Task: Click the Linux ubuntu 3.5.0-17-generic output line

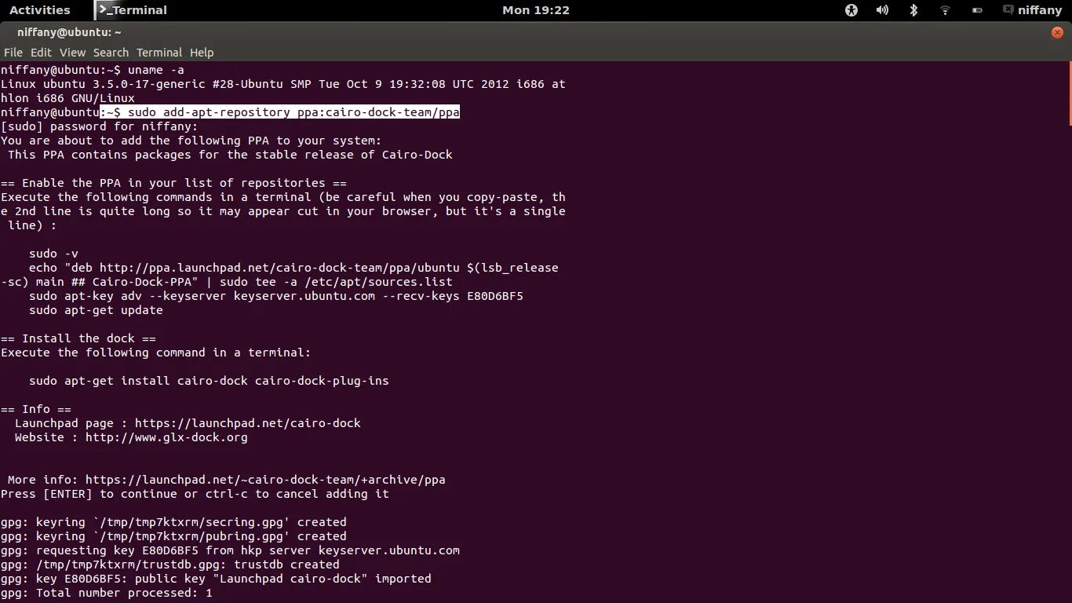Action: pyautogui.click(x=283, y=91)
